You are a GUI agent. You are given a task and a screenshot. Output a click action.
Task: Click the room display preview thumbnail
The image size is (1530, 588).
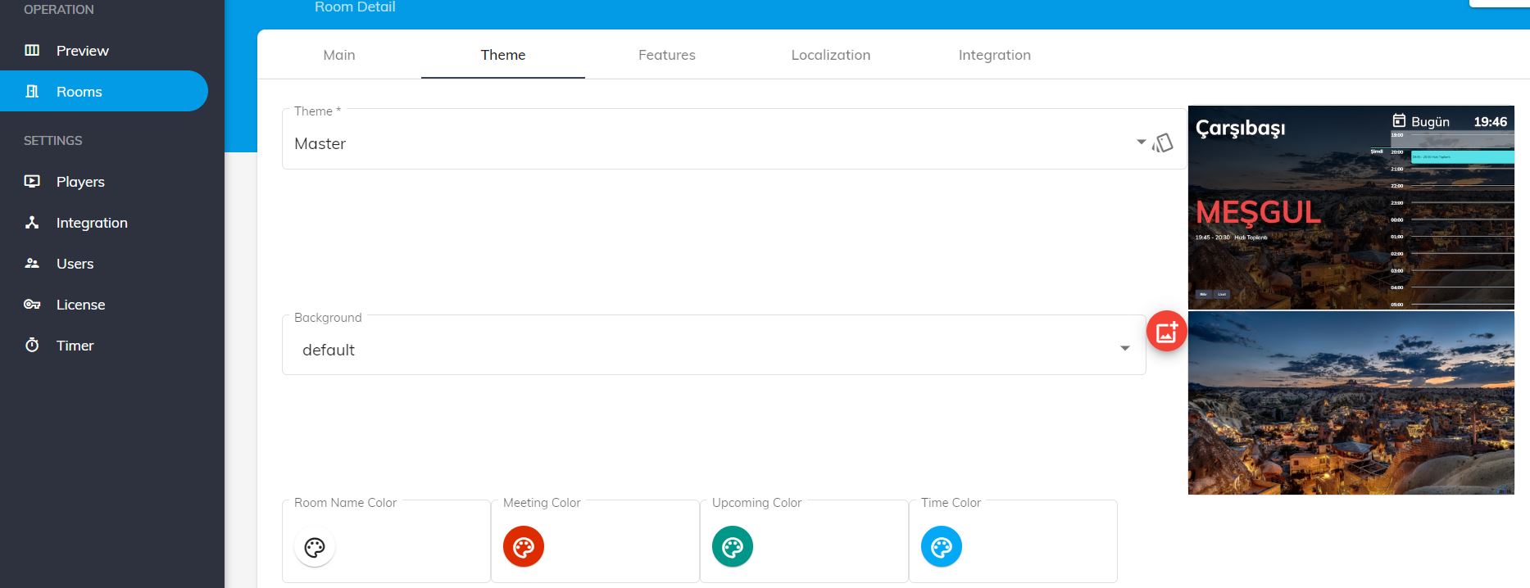click(1351, 207)
